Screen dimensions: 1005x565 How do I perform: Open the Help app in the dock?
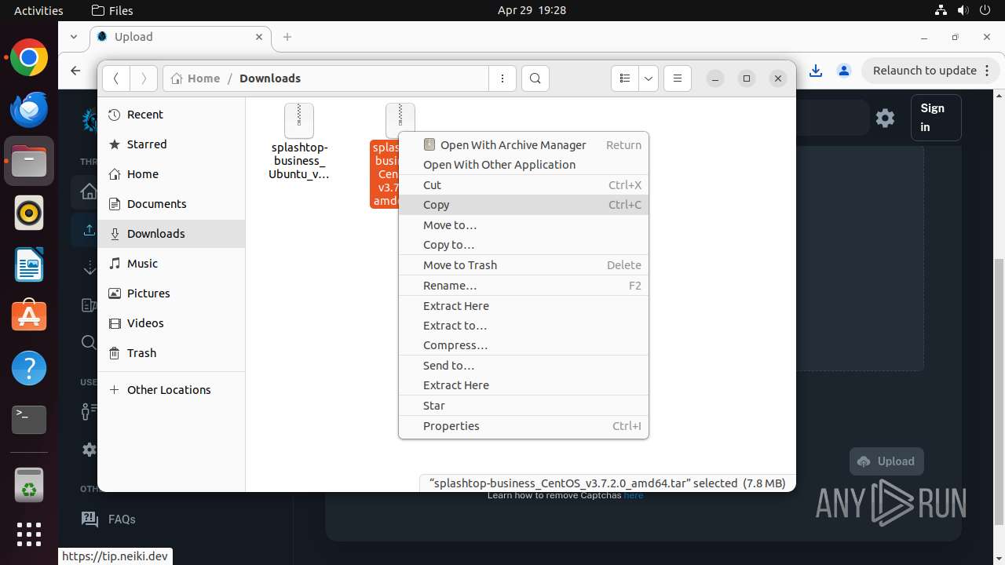point(29,368)
